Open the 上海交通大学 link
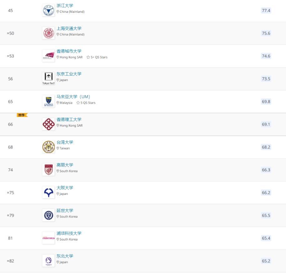Image resolution: width=286 pixels, height=273 pixels. pos(69,28)
